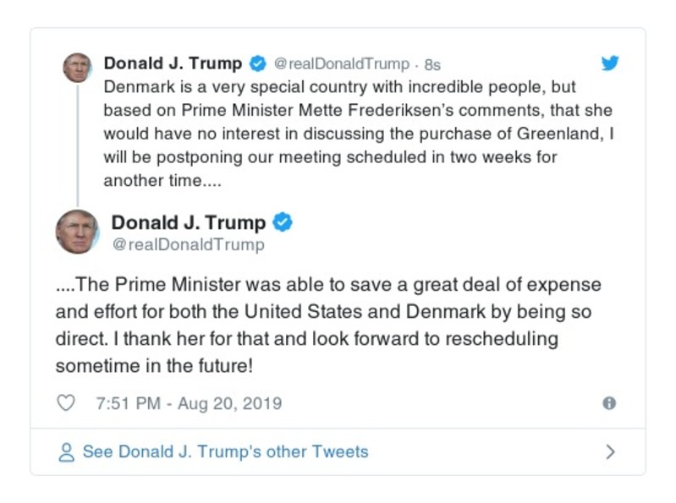
Task: Open the small profile avatar in the top tweet
Action: (77, 68)
